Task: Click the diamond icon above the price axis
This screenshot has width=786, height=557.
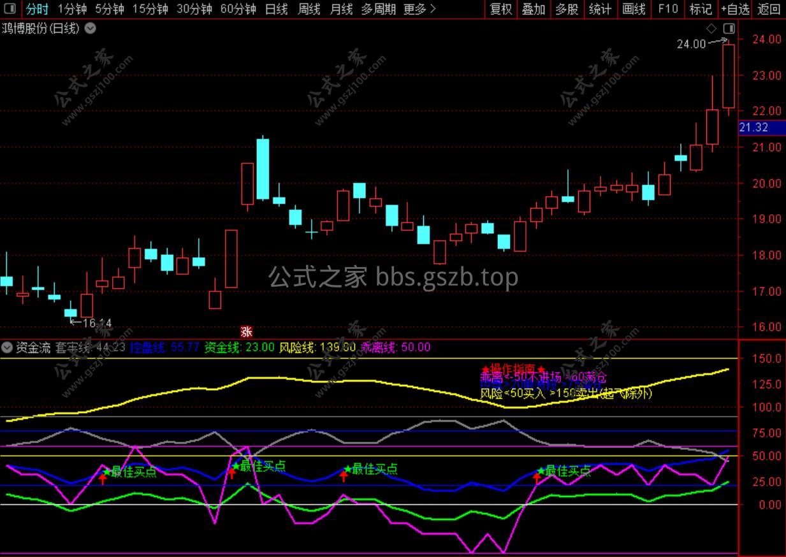Action: 711,29
